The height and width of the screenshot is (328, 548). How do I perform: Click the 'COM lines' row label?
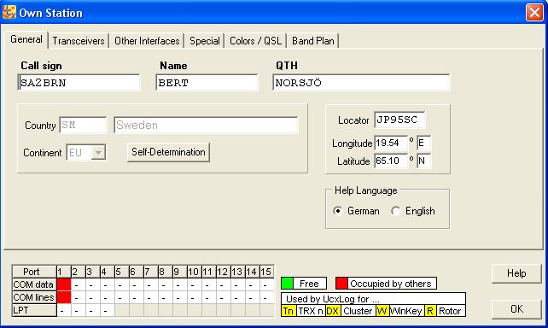pyautogui.click(x=34, y=297)
